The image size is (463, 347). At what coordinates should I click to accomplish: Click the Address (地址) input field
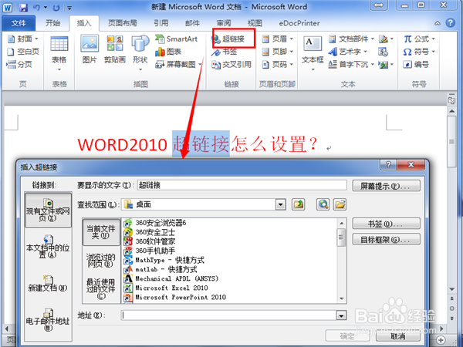click(229, 315)
